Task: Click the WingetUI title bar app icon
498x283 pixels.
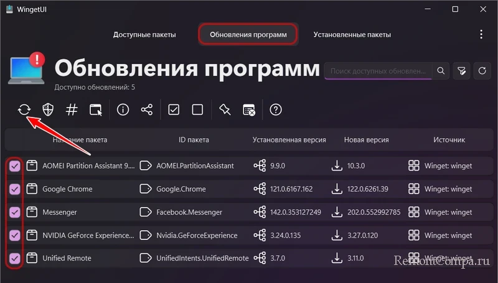Action: pyautogui.click(x=9, y=9)
